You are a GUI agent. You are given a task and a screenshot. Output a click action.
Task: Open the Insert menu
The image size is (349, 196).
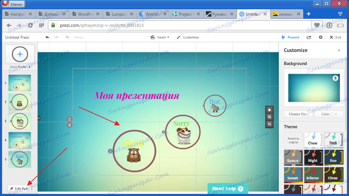coord(160,37)
